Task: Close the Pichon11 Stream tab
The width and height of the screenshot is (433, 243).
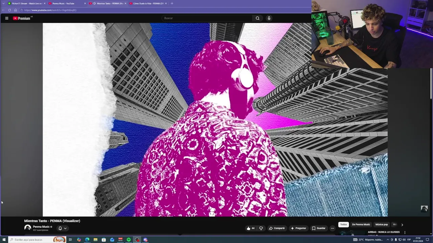Action: pyautogui.click(x=45, y=3)
